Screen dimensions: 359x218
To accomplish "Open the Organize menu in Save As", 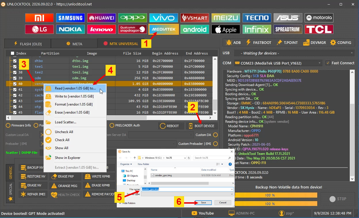I will pyautogui.click(x=126, y=164).
